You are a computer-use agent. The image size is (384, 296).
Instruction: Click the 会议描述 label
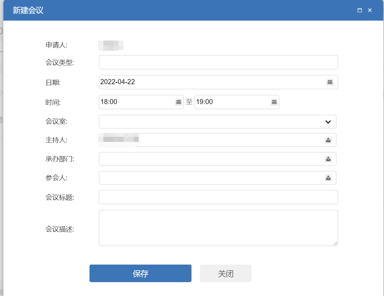point(59,229)
